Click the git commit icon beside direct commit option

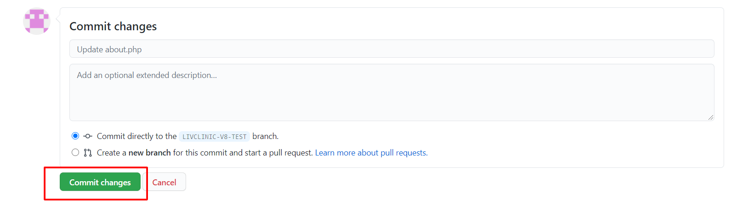click(x=88, y=136)
